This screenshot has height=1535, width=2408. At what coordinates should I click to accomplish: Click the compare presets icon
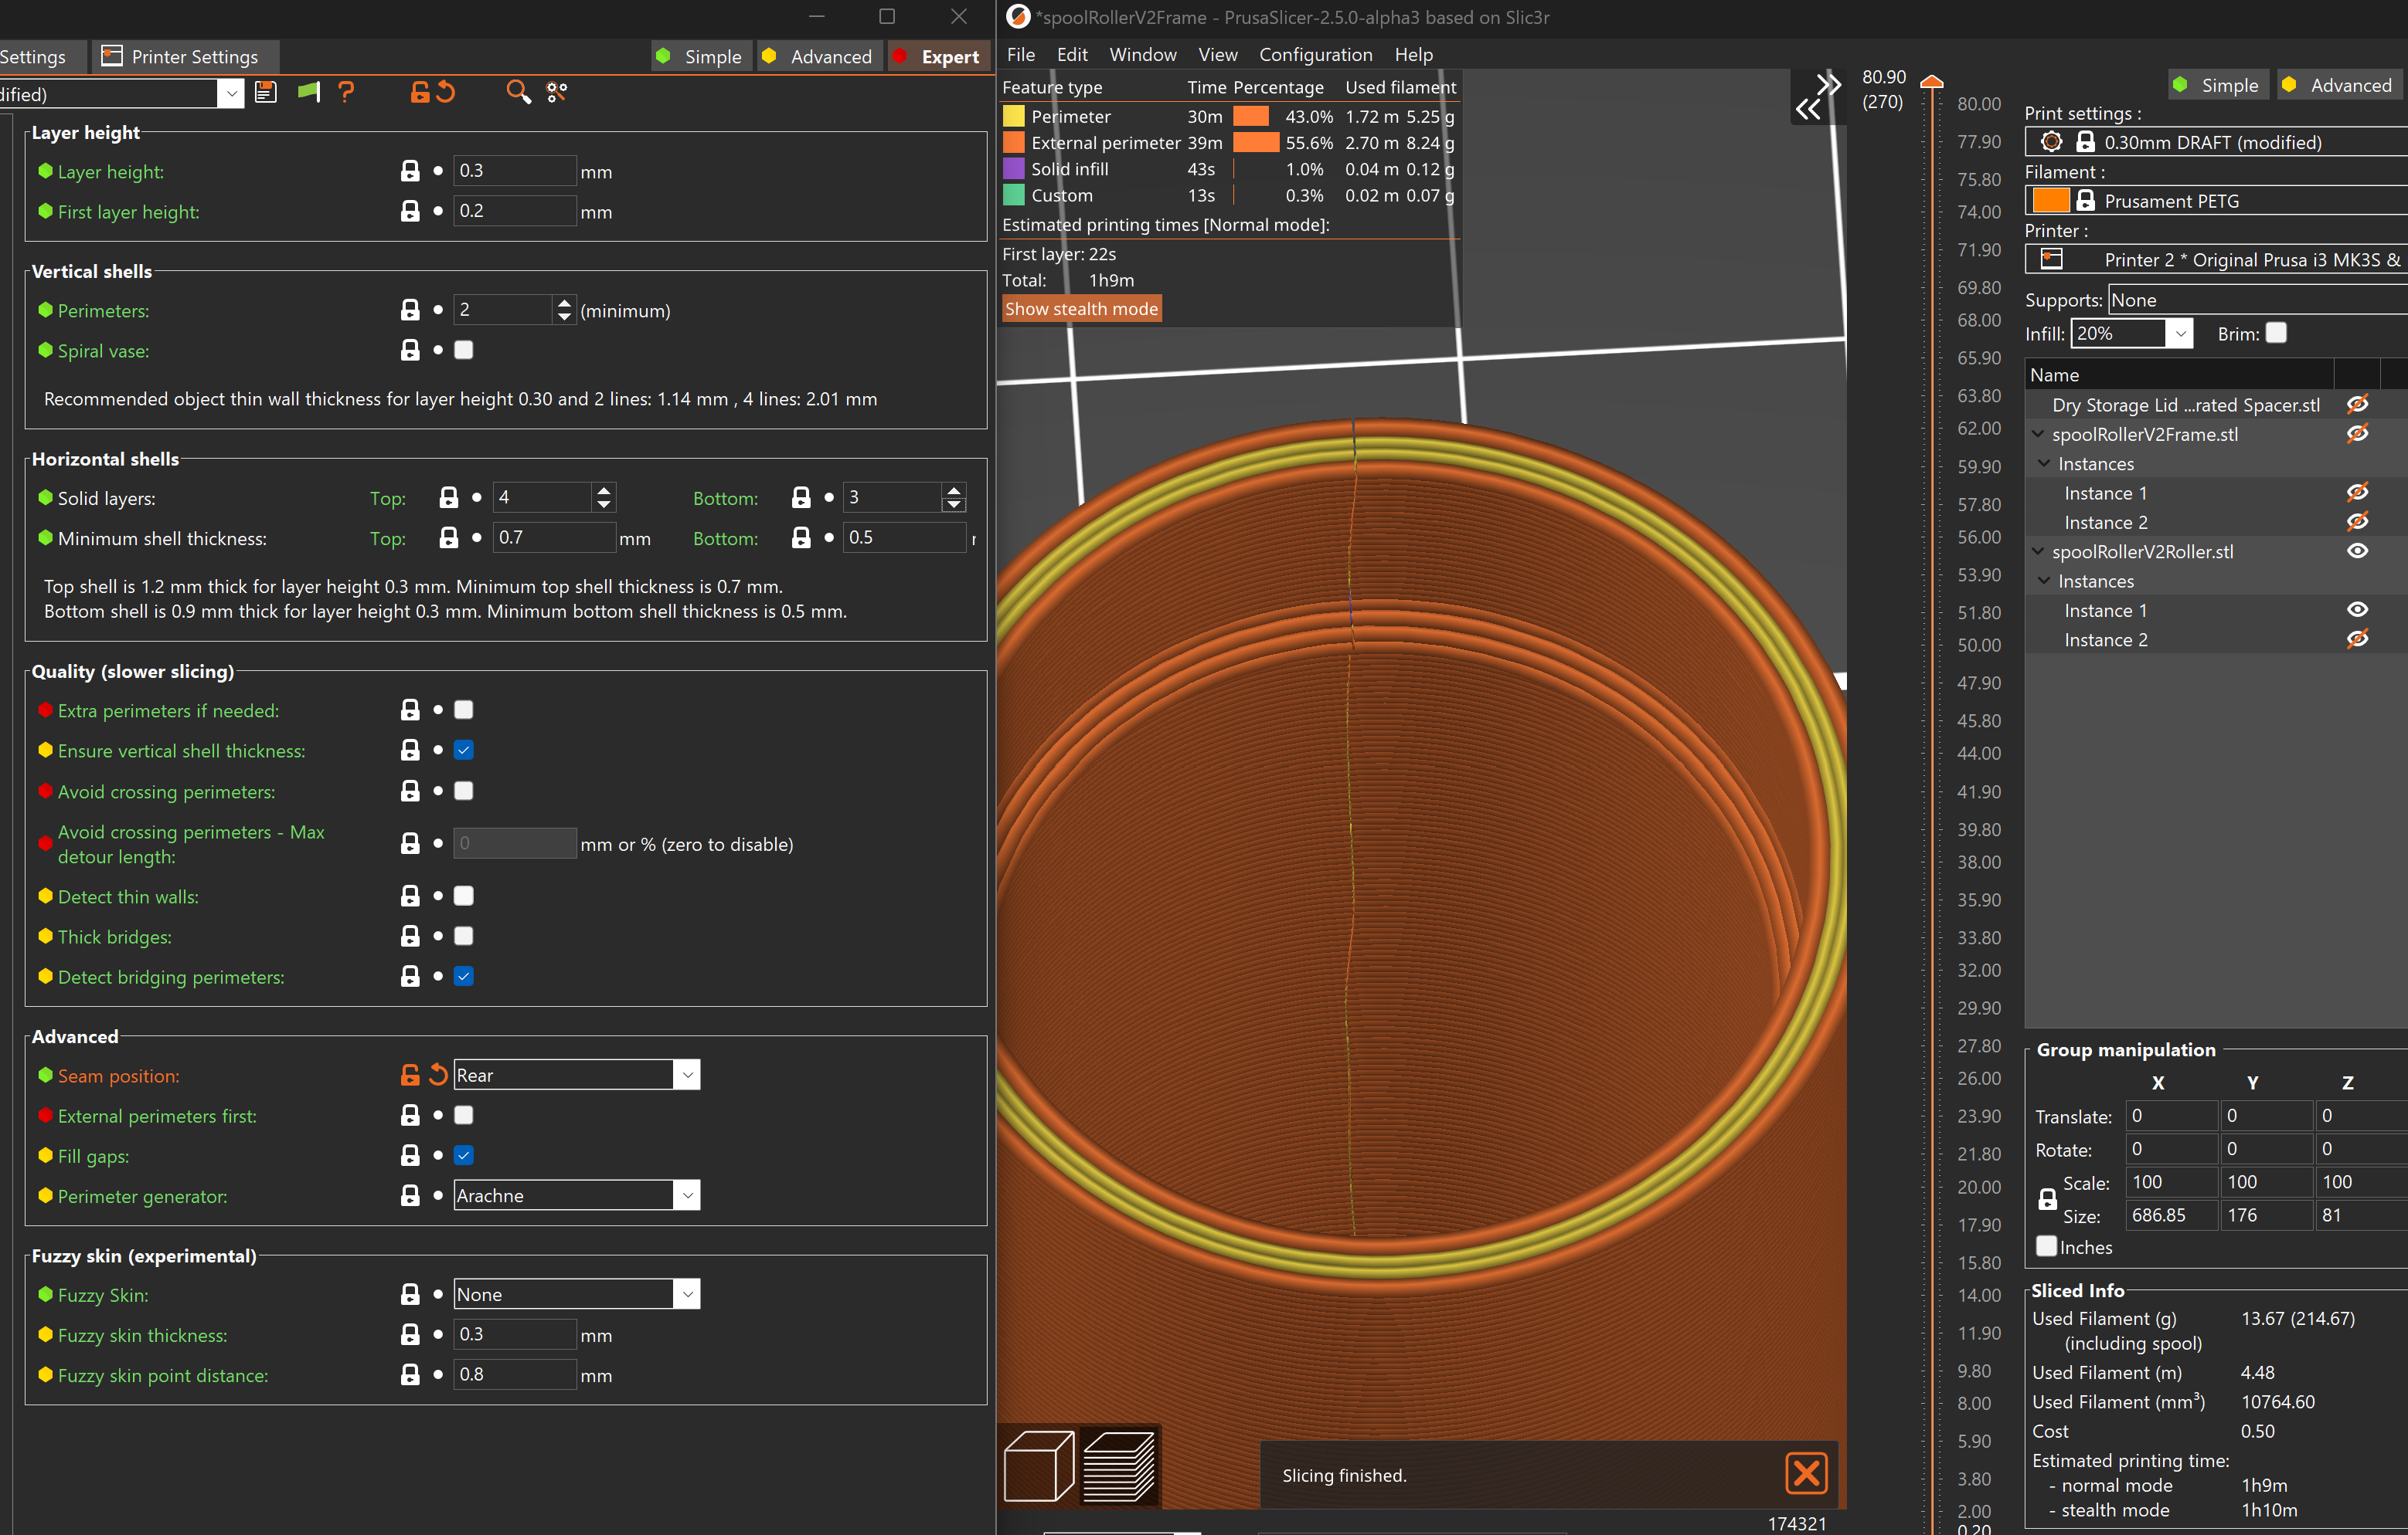point(557,93)
